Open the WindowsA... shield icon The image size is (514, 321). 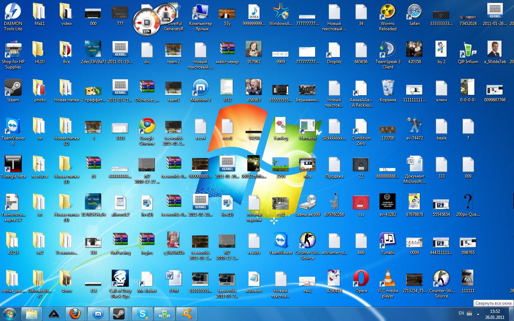tap(281, 14)
